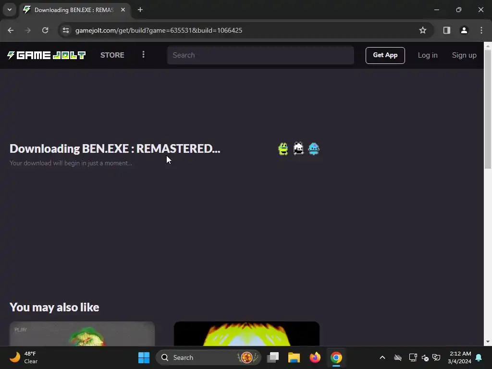Select the gamejolt.com URL in address bar
The height and width of the screenshot is (369, 492).
(159, 30)
